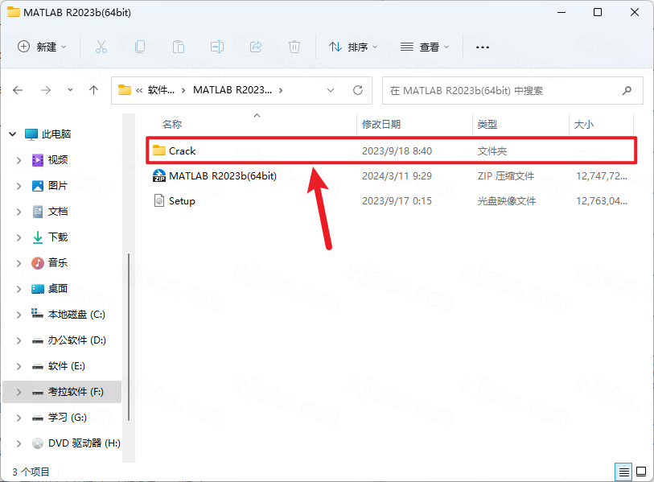This screenshot has height=482, width=654.
Task: Switch to details list view icon
Action: 623,471
